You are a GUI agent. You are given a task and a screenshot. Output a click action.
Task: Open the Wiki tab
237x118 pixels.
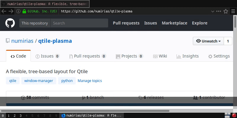point(160,56)
